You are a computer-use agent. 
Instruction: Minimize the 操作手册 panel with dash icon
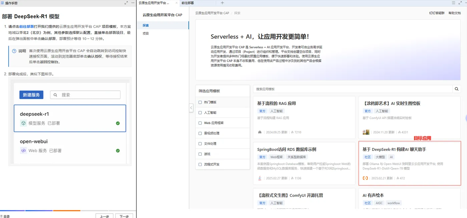pyautogui.click(x=133, y=3)
